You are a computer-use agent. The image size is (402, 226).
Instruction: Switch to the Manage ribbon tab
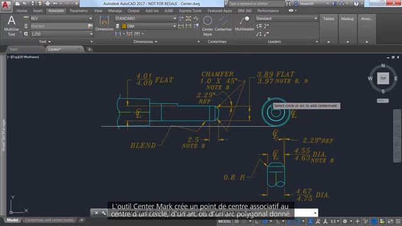(x=115, y=11)
